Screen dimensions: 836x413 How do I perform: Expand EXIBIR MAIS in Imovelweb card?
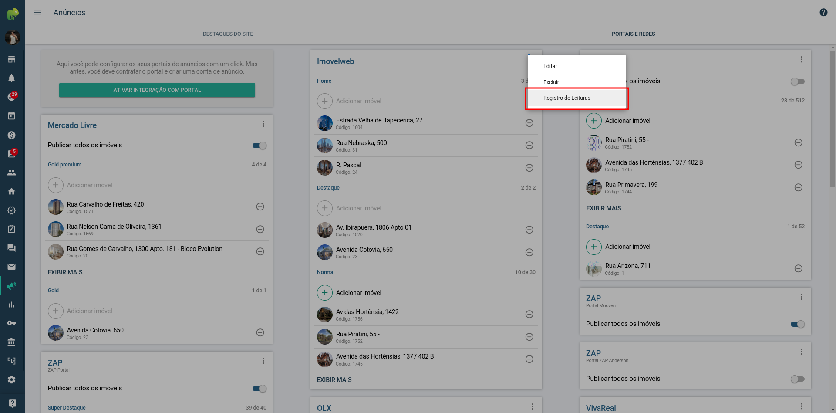[x=334, y=380]
